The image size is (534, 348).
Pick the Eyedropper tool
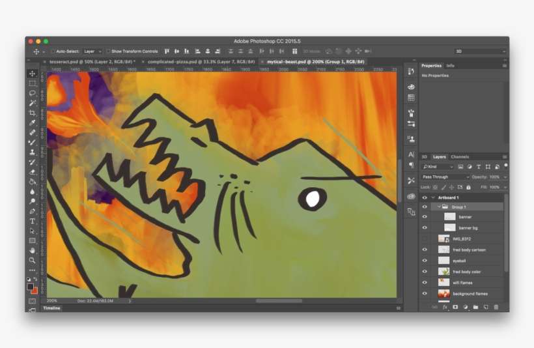point(32,123)
